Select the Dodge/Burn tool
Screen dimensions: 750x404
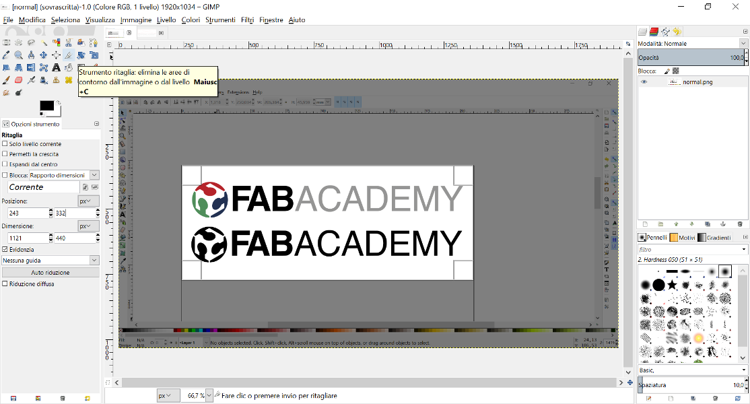(x=19, y=92)
